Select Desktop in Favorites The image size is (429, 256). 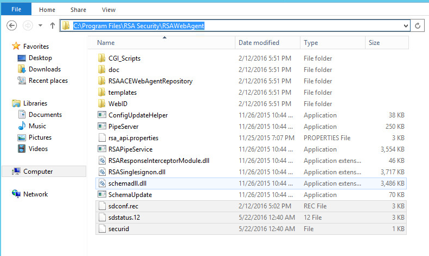(x=40, y=58)
